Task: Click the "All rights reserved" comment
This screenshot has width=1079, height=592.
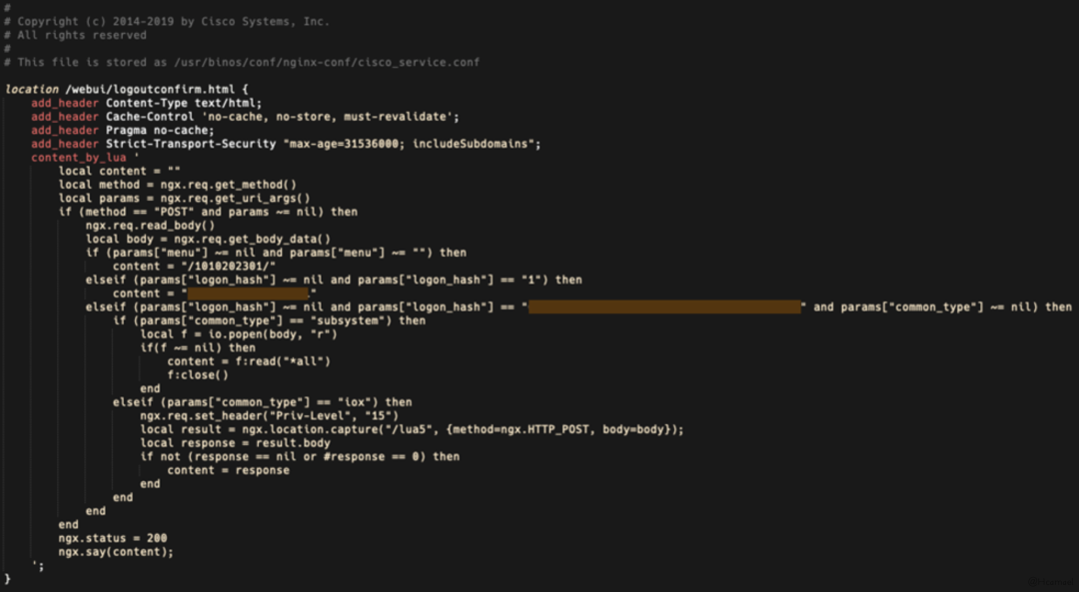Action: 81,35
